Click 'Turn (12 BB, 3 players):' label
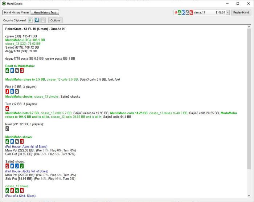254x202 pixels. pos(21,104)
